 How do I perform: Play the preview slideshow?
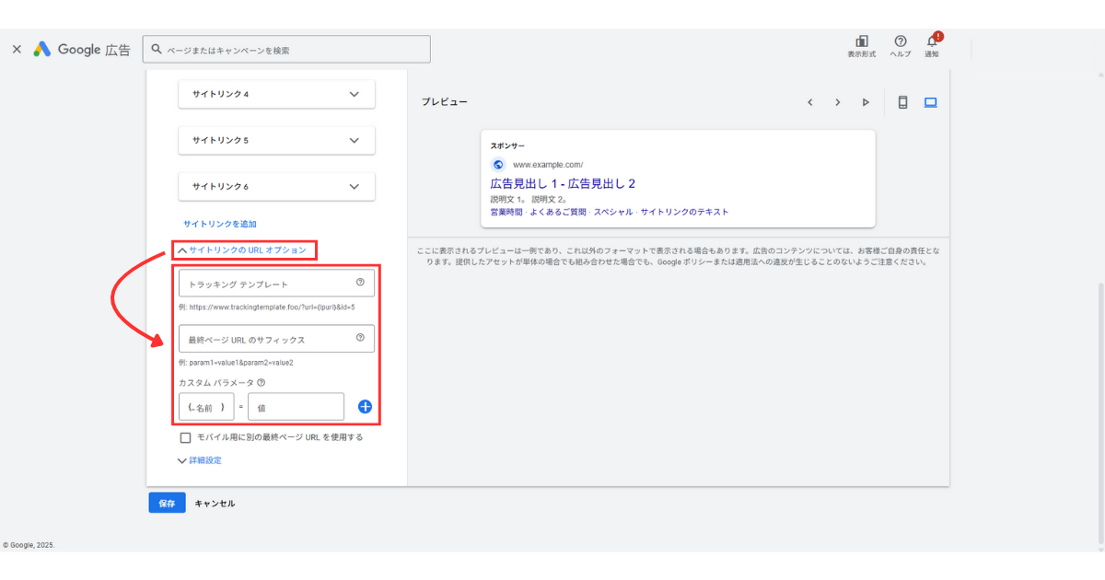[866, 102]
